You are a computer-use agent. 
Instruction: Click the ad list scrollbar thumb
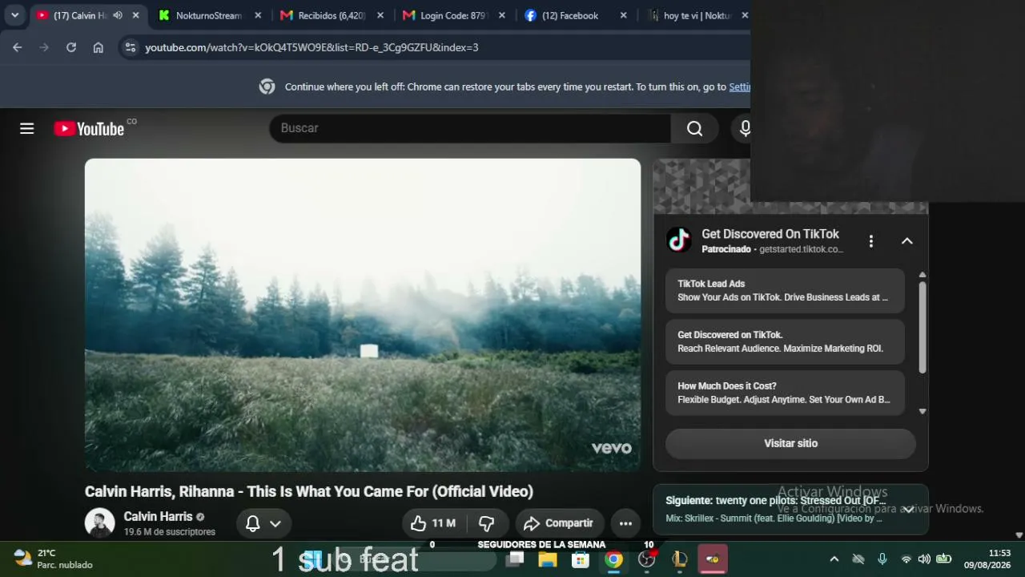[922, 327]
